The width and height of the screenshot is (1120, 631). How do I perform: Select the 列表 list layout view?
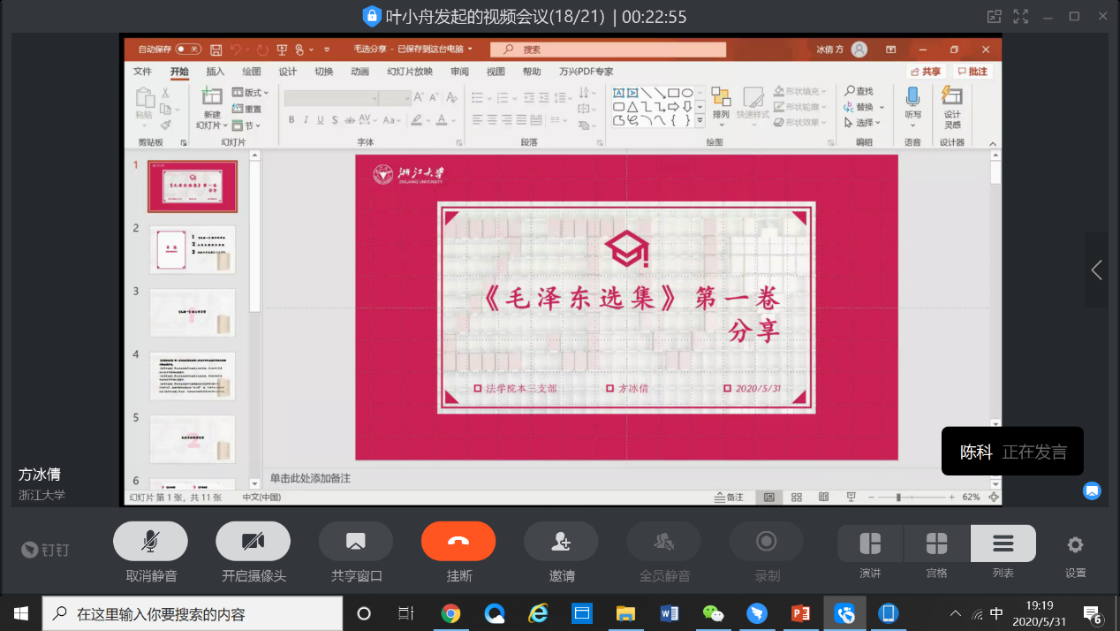click(1003, 544)
